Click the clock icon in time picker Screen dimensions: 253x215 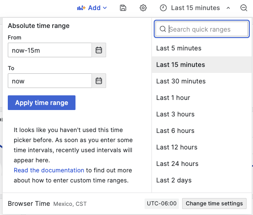coord(163,8)
